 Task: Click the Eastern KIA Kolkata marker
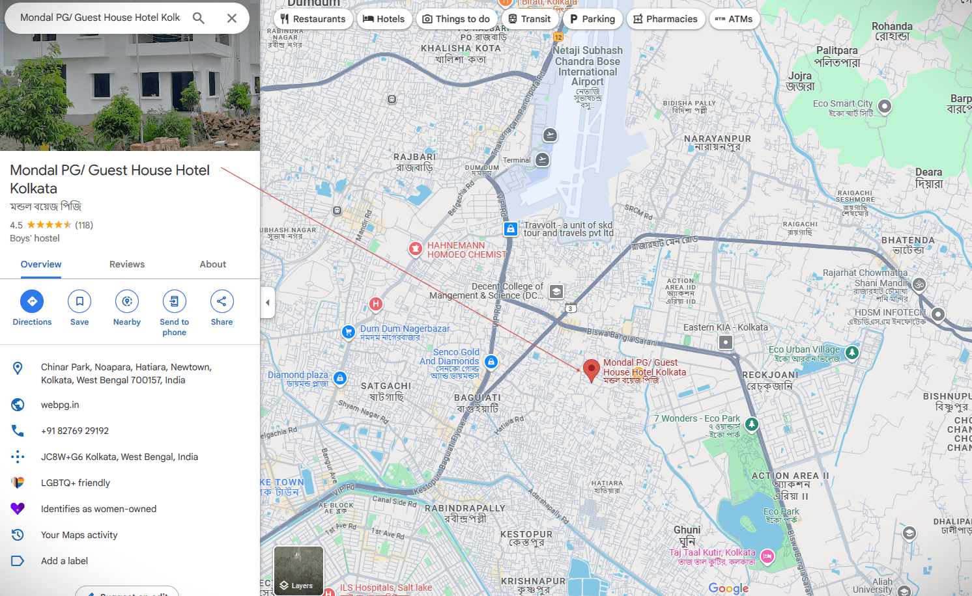pos(726,342)
